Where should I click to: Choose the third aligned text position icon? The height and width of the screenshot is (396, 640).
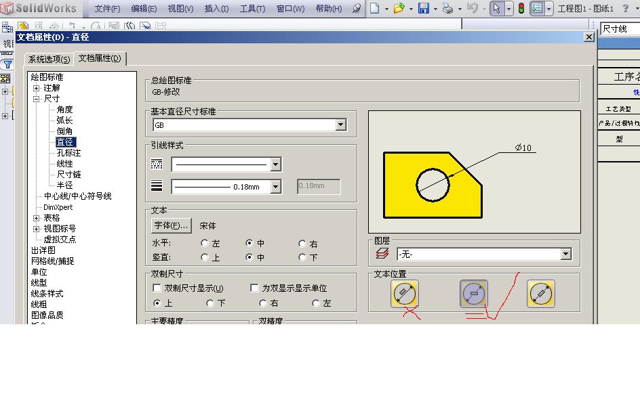pyautogui.click(x=541, y=293)
